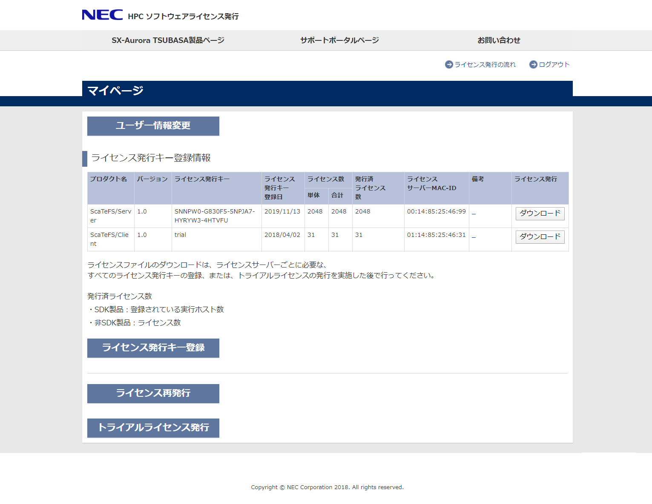
Task: Click SDK製品：登録されている実行ホスト数 line
Action: 156,310
